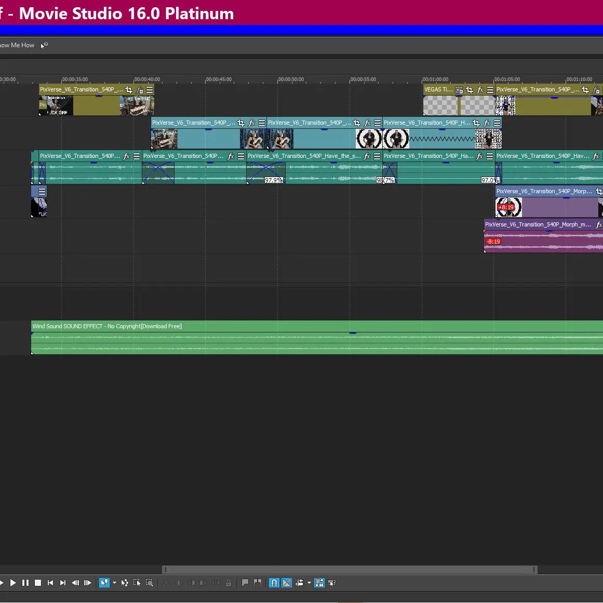Toggle Ignore Event Grouping button
Viewport: 603px width, 603px height.
[332, 583]
